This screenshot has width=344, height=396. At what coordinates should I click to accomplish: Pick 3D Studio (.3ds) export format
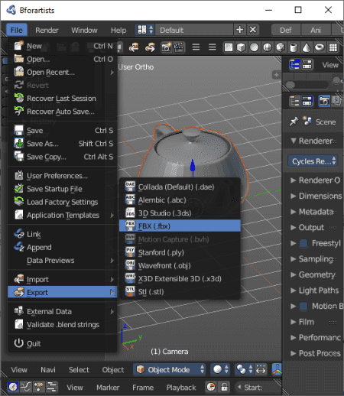(180, 213)
